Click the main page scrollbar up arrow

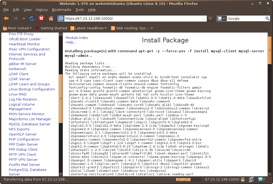[x=270, y=35]
